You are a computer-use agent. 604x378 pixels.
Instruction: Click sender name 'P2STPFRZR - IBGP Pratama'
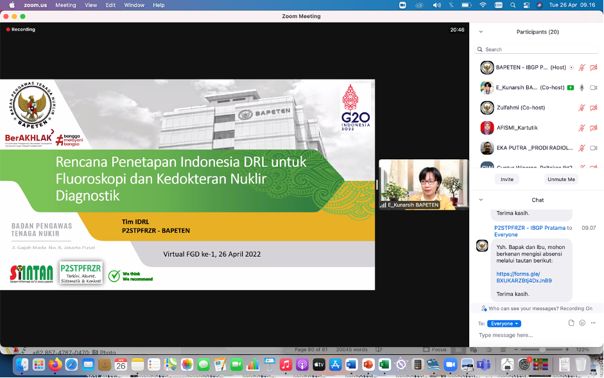(530, 228)
